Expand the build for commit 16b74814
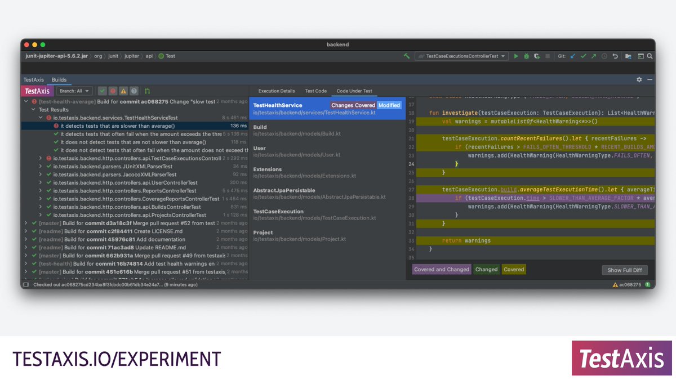 pyautogui.click(x=26, y=263)
